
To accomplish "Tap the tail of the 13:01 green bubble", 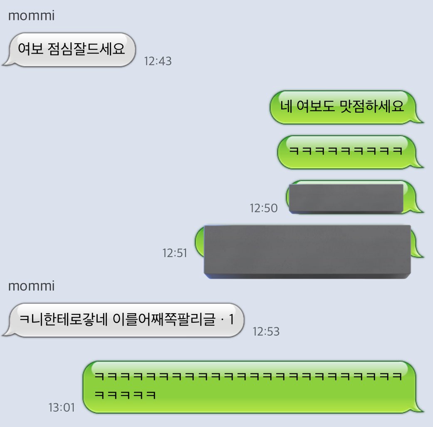I will (x=418, y=409).
